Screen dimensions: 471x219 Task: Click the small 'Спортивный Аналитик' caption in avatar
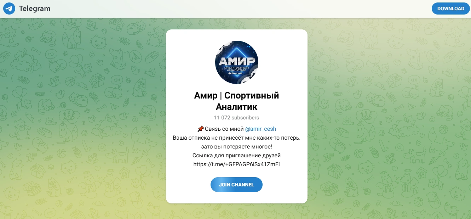coord(237,69)
